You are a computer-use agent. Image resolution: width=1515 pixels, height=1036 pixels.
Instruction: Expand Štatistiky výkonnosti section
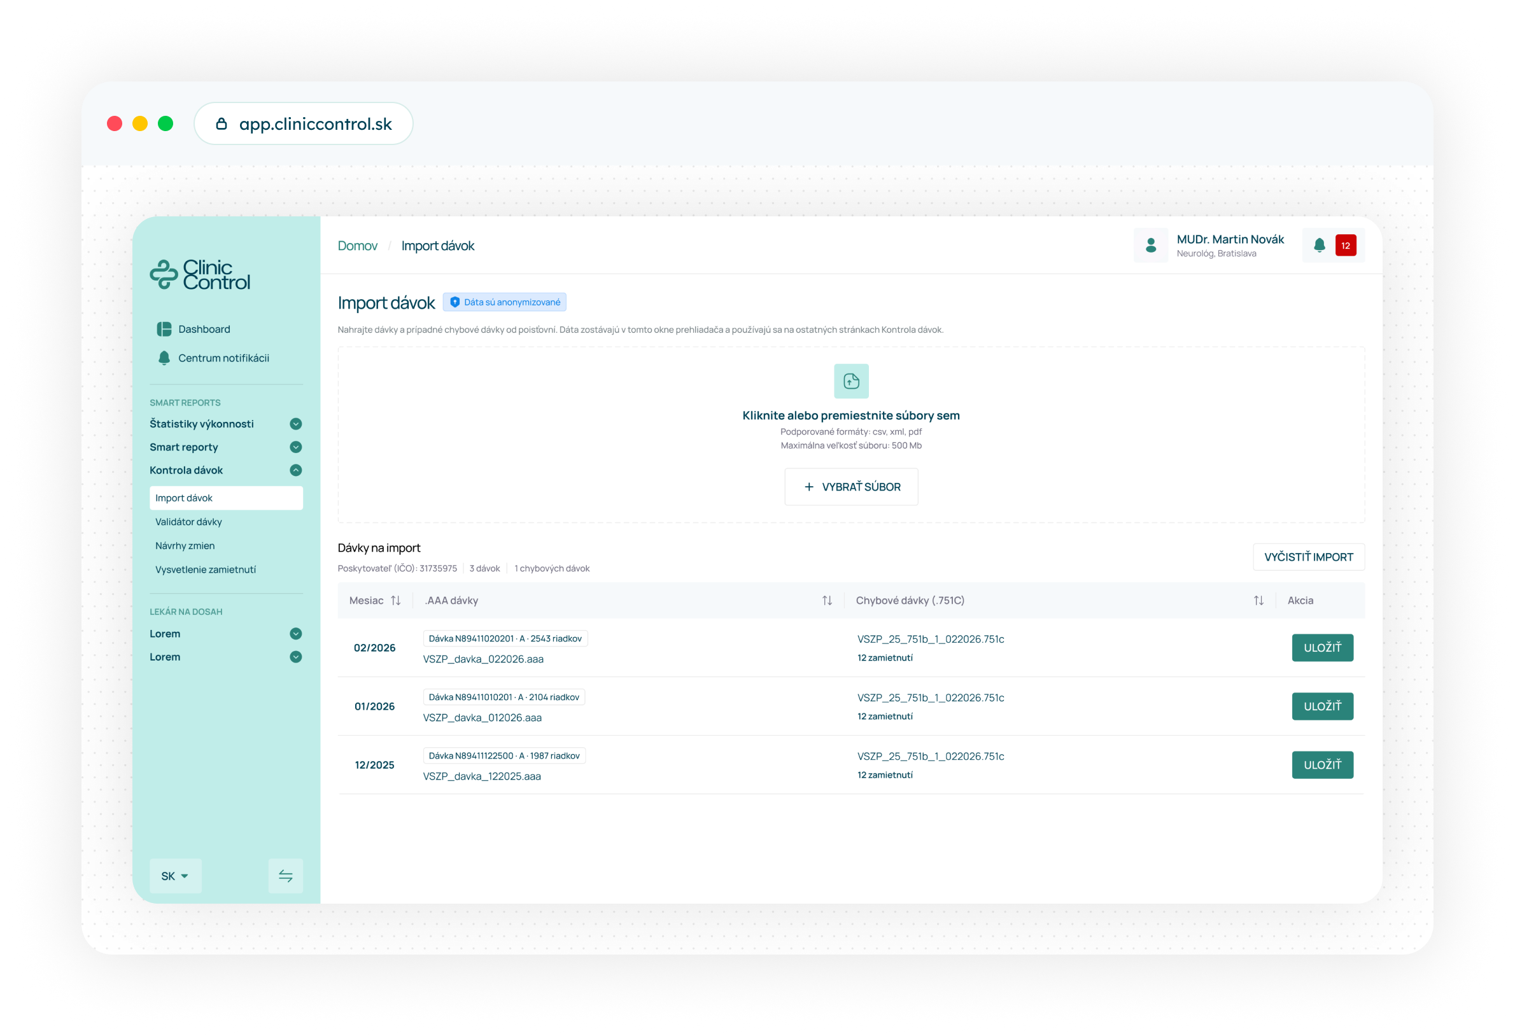[295, 424]
